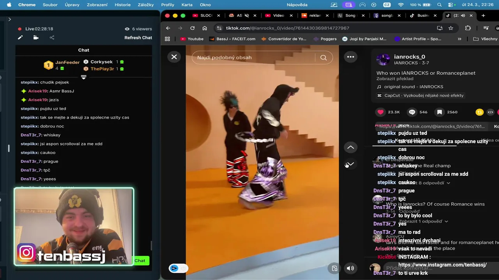499x280 pixels.
Task: Open ianrocks_0 profile avatar
Action: [x=383, y=59]
